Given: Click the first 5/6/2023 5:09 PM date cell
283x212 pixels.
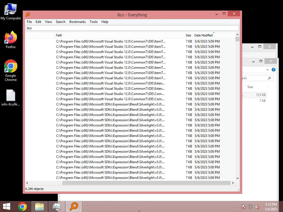Looking at the screenshot, I should tap(207, 41).
